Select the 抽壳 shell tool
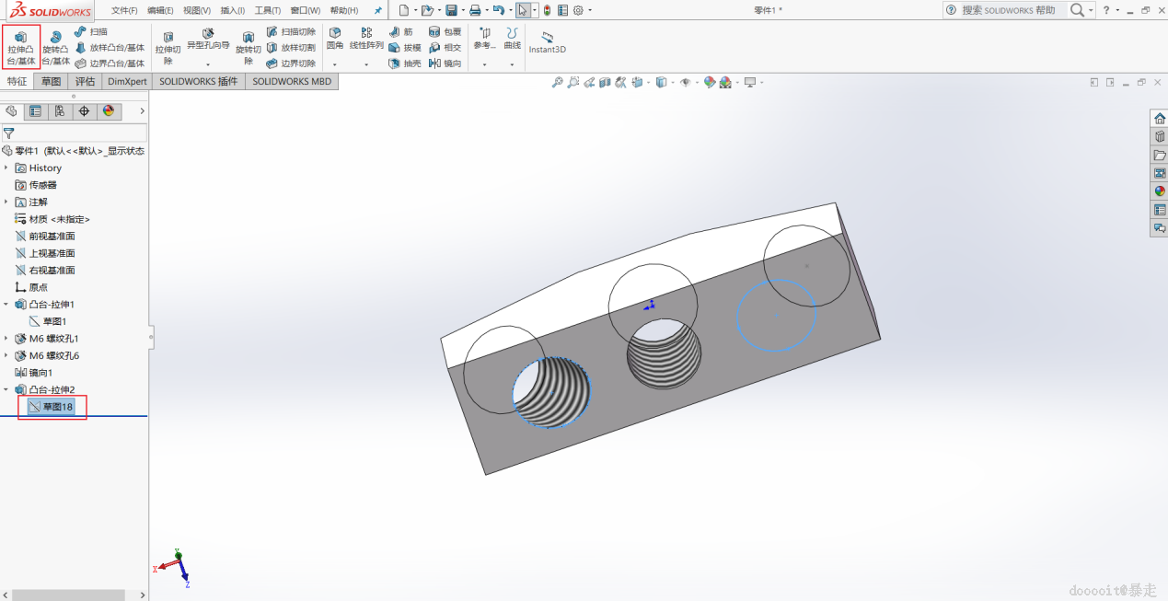 pyautogui.click(x=401, y=64)
